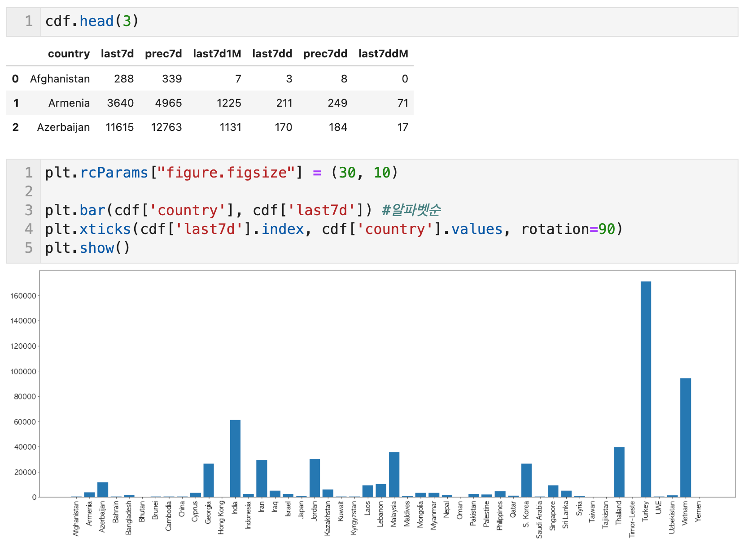This screenshot has height=546, width=743.
Task: Select the 'last7d' column header
Action: pos(117,54)
